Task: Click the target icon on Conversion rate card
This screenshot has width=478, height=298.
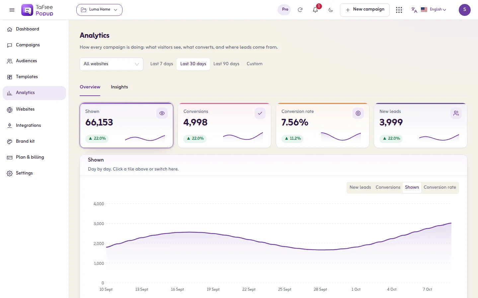Action: point(358,113)
